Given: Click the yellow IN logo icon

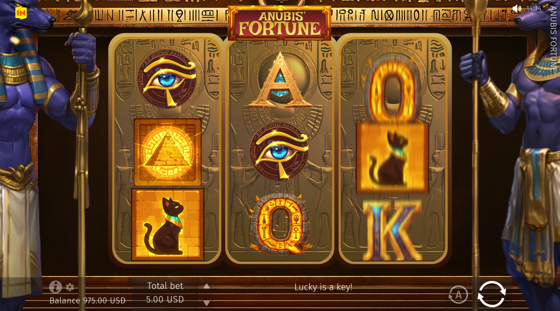Looking at the screenshot, I should click(x=21, y=13).
